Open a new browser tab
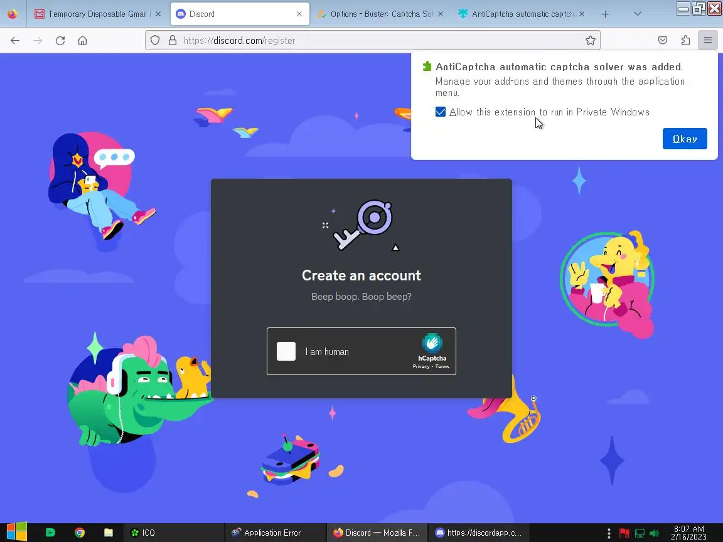Viewport: 723px width, 542px height. tap(605, 14)
